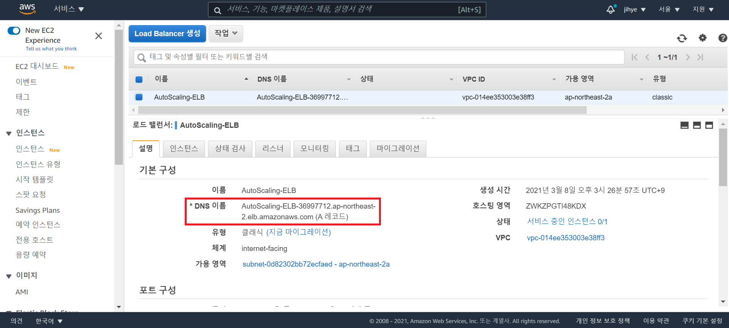Toggle the New EC2 Experience switch

point(14,31)
